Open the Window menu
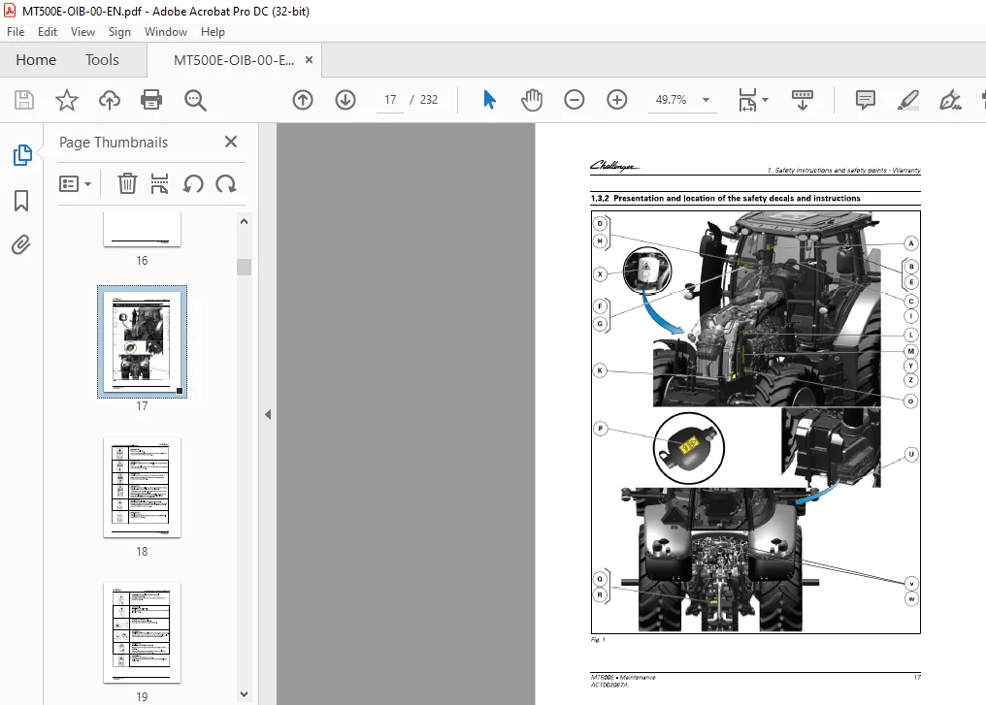Viewport: 986px width, 705px height. (x=166, y=32)
